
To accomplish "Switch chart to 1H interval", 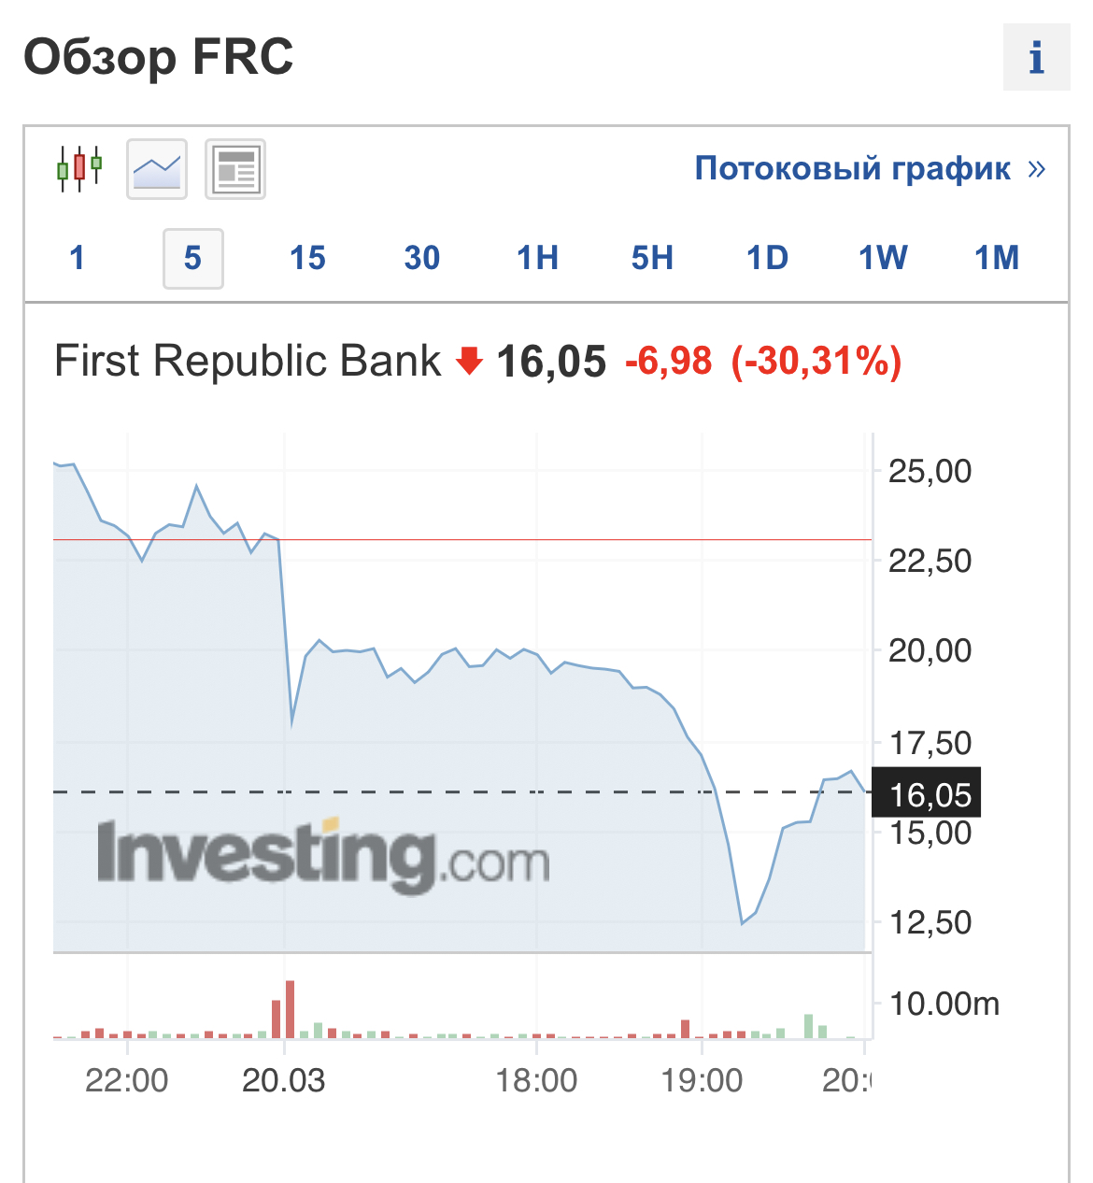I will [537, 258].
